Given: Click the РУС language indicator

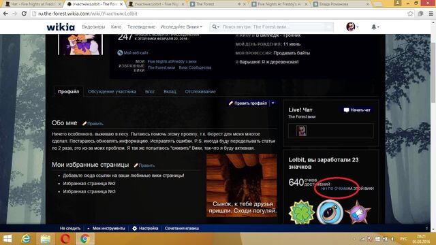Looking at the screenshot, I should pyautogui.click(x=403, y=239).
